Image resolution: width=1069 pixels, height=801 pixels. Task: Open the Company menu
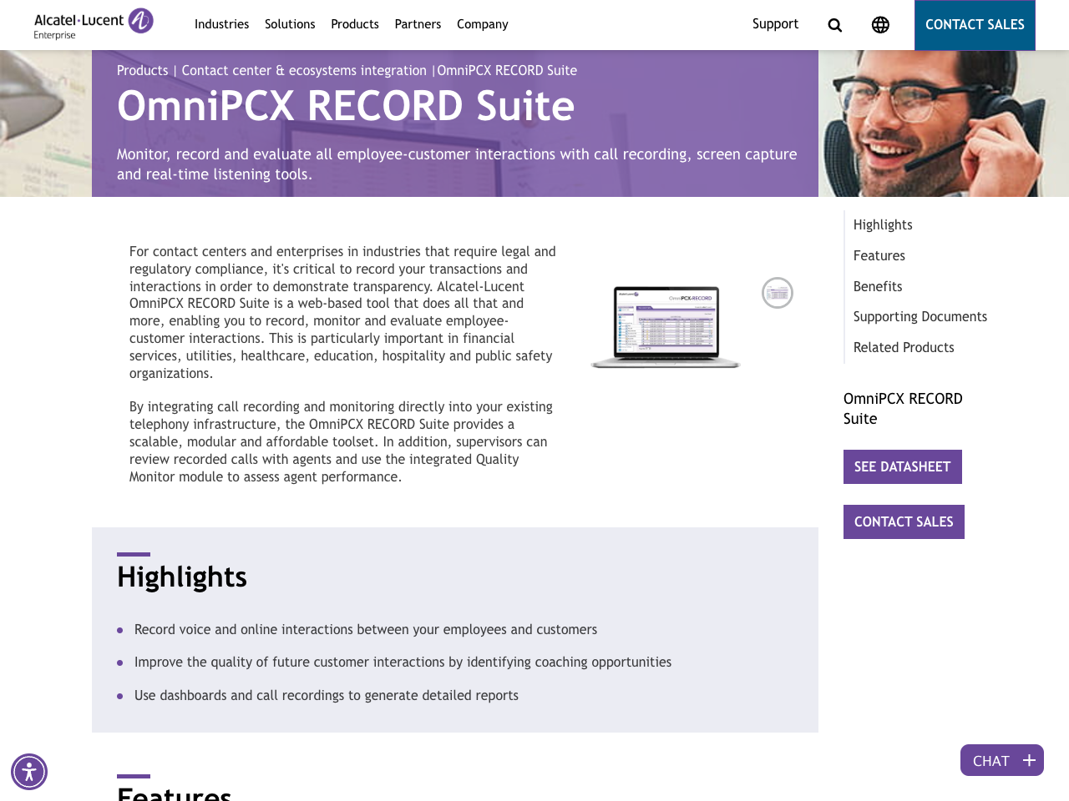click(x=483, y=24)
